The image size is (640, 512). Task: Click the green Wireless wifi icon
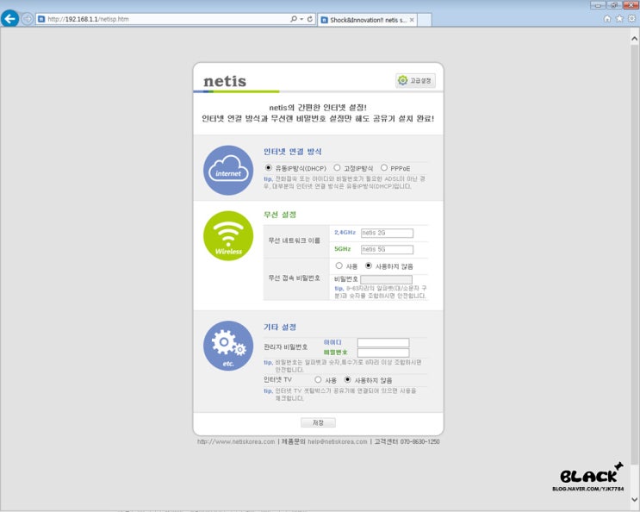click(228, 235)
